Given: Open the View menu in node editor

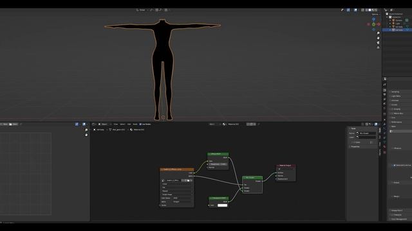Looking at the screenshot, I should click(116, 124).
